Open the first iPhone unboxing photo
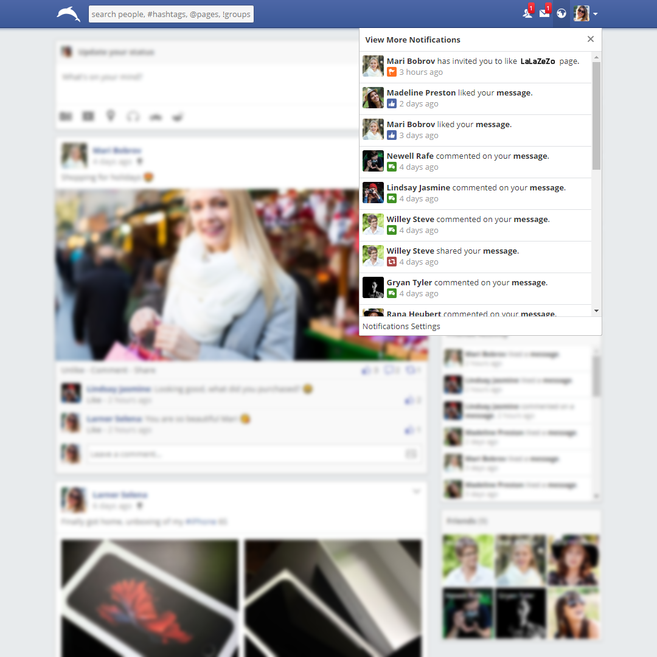657x657 pixels. pos(149,596)
